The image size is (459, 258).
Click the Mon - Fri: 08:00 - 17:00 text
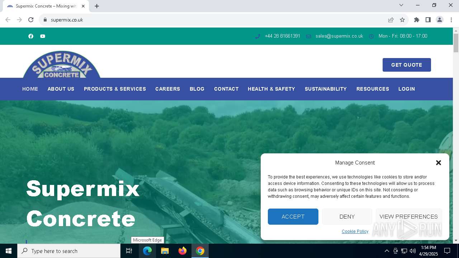tap(403, 36)
